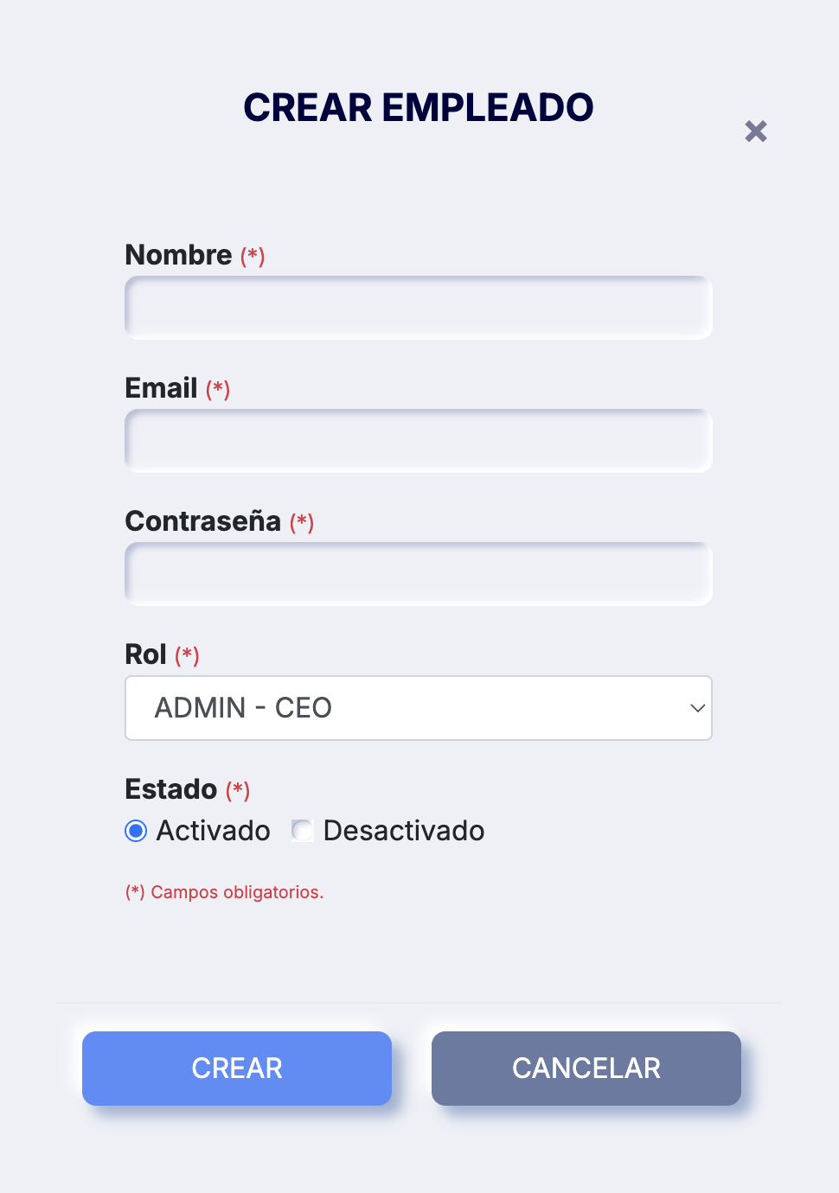Submit the form with CREAR button
The height and width of the screenshot is (1193, 839).
tap(237, 1069)
